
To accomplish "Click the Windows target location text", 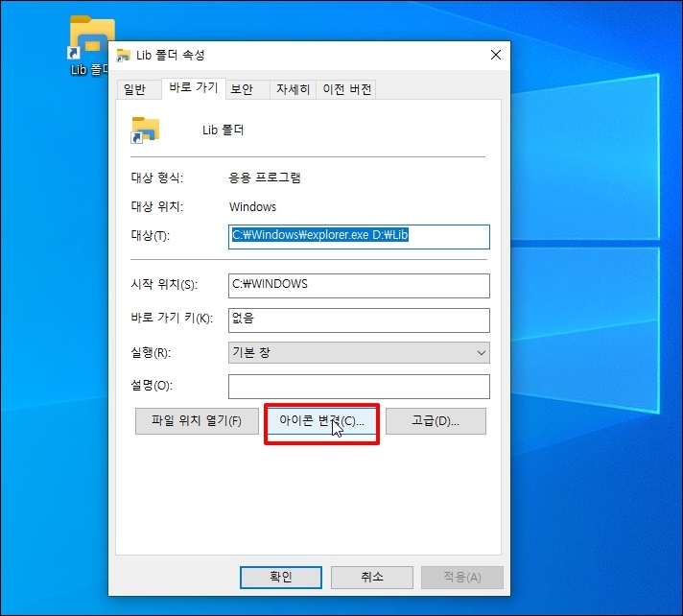I will (x=252, y=207).
